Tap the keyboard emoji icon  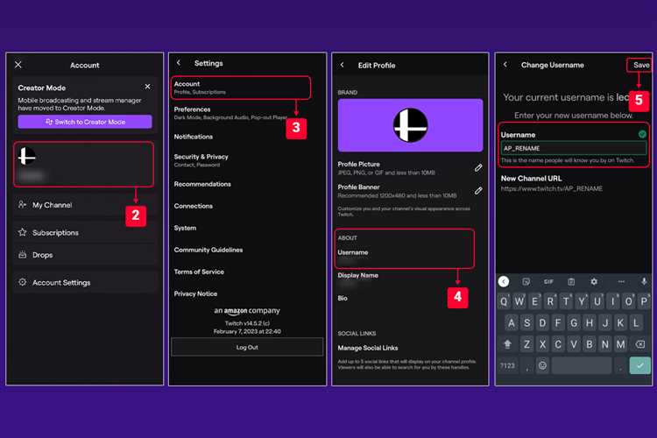click(542, 365)
